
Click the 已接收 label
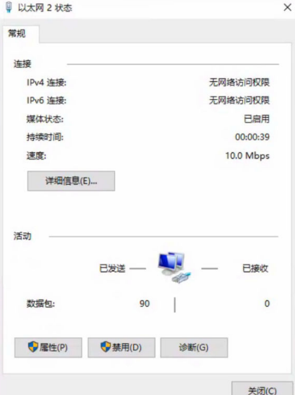(x=255, y=268)
